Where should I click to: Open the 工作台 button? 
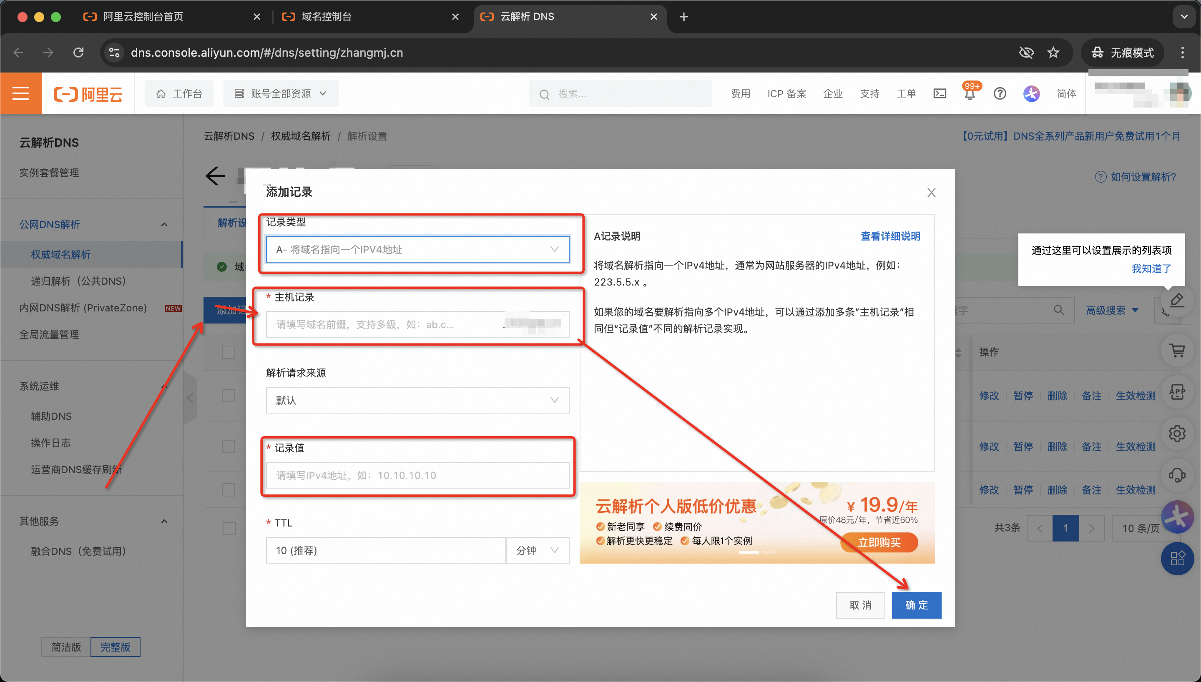[179, 93]
